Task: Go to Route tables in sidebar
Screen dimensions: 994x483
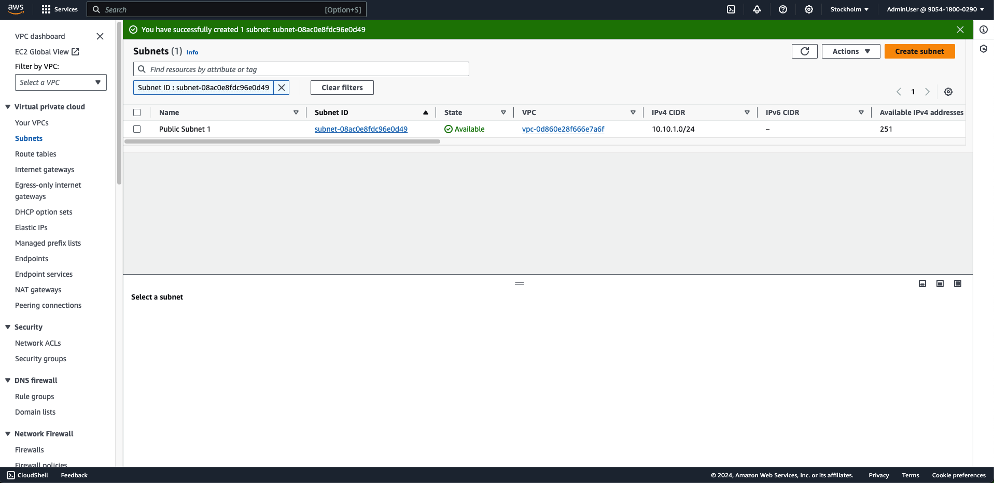Action: [36, 154]
